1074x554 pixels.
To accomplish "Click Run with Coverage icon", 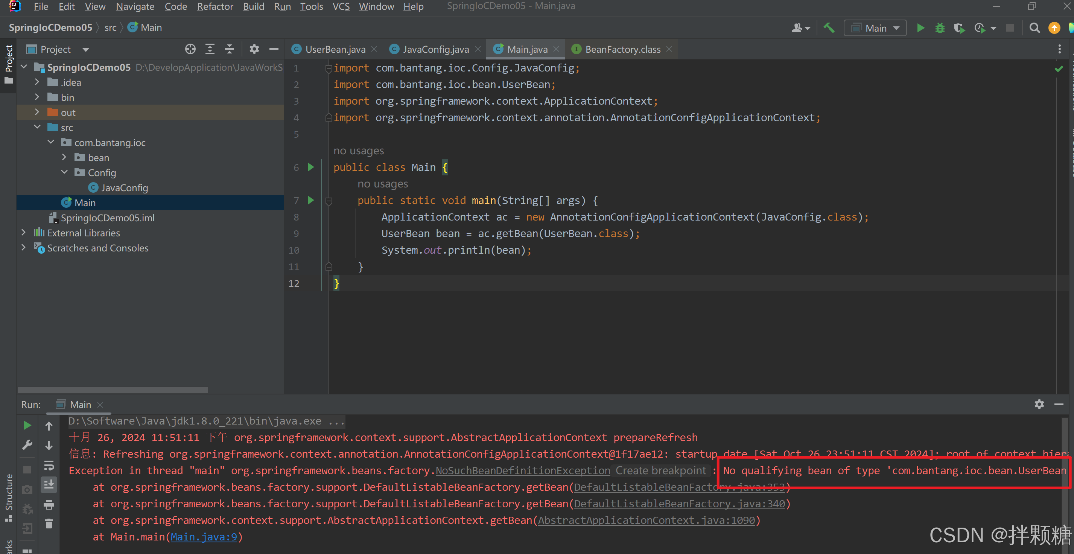I will click(x=959, y=28).
